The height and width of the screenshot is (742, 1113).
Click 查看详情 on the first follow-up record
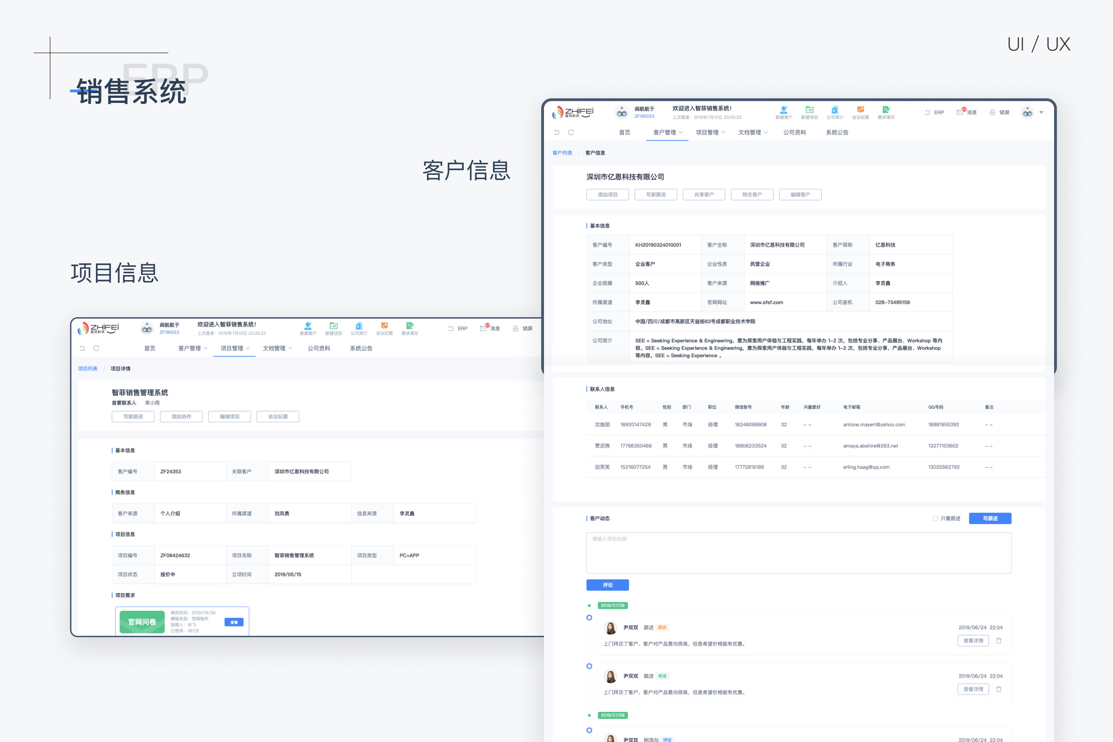pyautogui.click(x=973, y=640)
